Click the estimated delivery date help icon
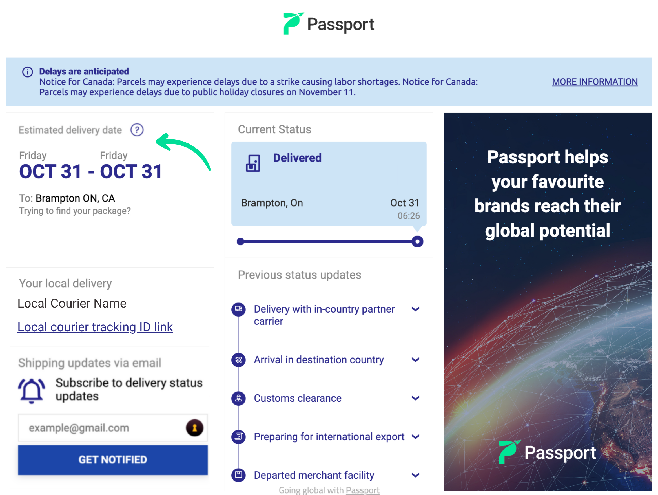The width and height of the screenshot is (658, 495). pos(137,130)
